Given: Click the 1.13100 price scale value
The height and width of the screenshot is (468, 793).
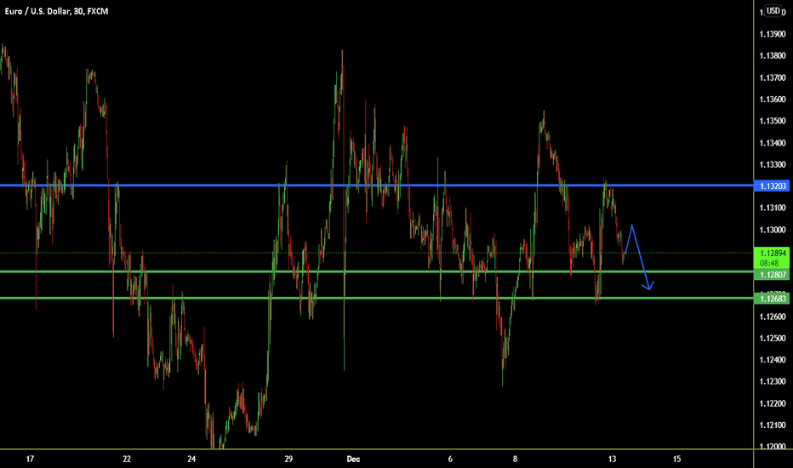Looking at the screenshot, I should (773, 208).
